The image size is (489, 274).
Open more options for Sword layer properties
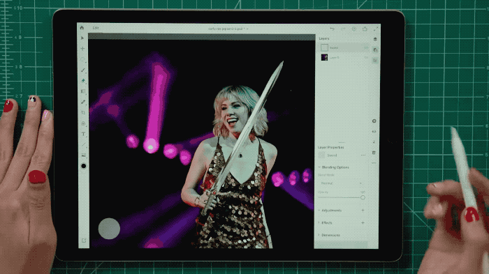[x=363, y=155]
